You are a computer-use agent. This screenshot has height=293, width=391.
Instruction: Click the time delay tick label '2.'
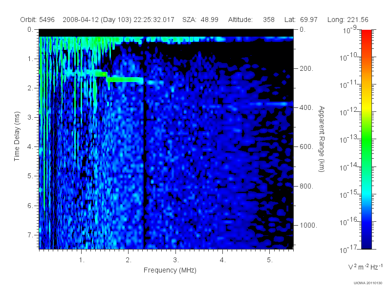(x=30, y=88)
